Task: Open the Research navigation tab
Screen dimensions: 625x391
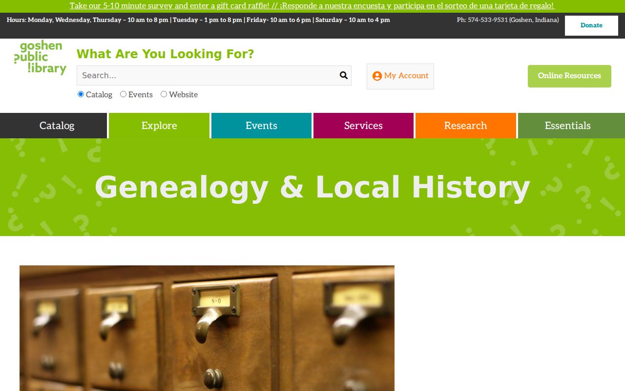Action: pos(465,126)
